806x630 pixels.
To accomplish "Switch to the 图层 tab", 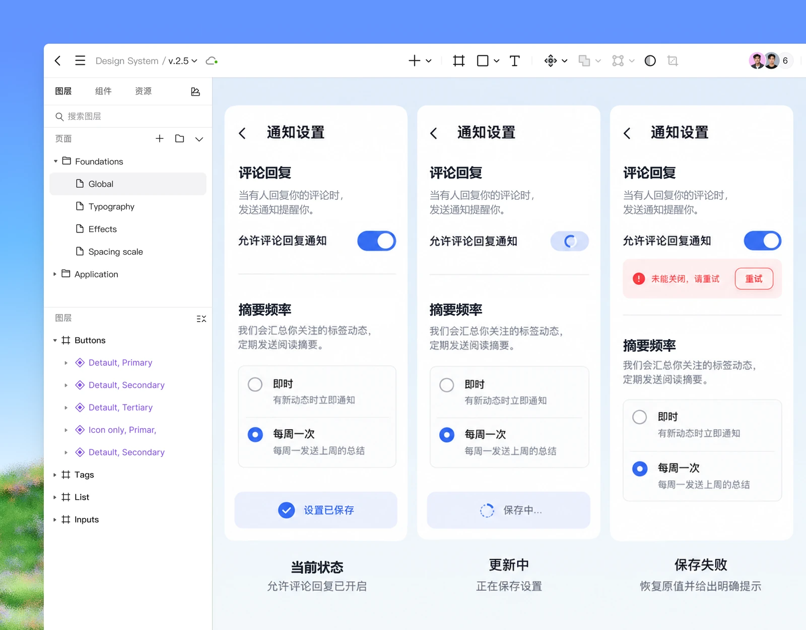I will [x=63, y=91].
